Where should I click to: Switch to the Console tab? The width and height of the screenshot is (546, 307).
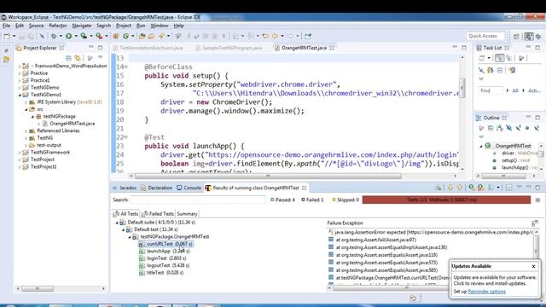point(189,188)
